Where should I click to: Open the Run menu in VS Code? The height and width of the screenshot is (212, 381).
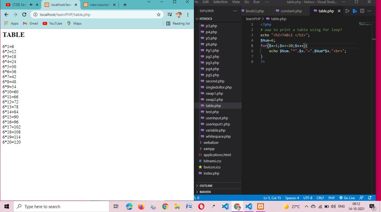tap(256, 2)
